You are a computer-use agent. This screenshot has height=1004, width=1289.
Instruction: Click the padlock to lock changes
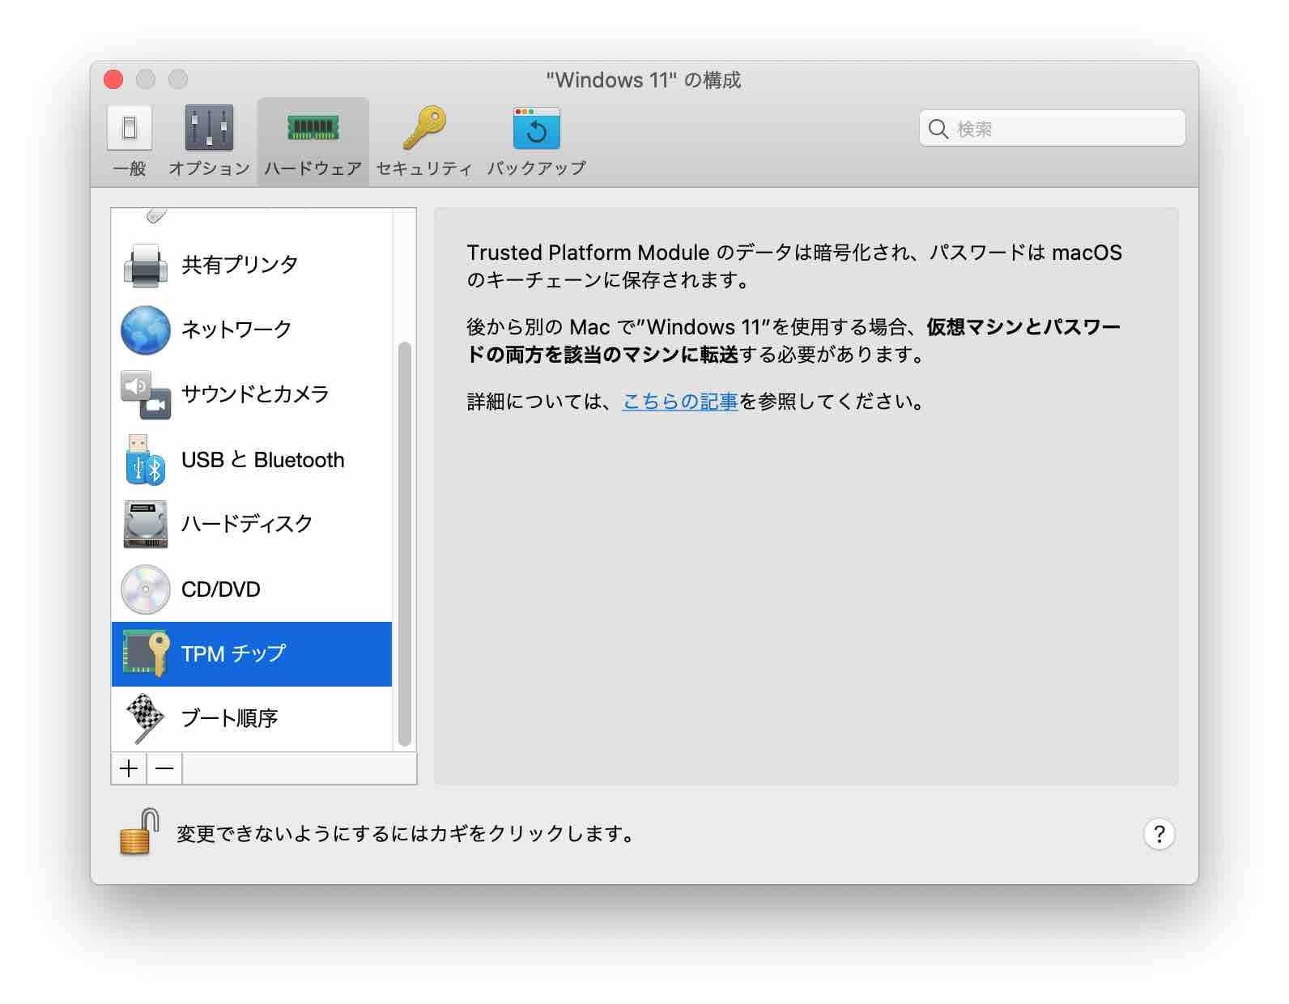138,832
